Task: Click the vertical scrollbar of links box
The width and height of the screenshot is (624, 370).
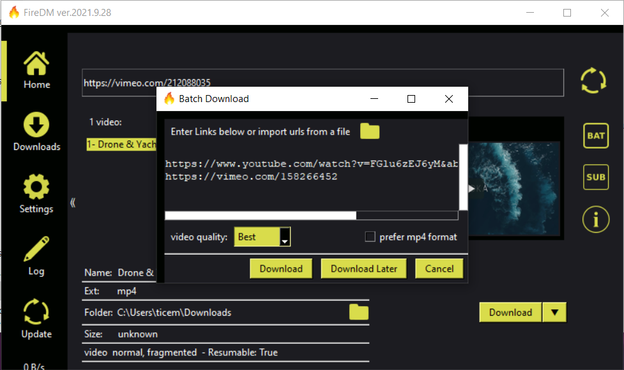Action: [x=463, y=177]
